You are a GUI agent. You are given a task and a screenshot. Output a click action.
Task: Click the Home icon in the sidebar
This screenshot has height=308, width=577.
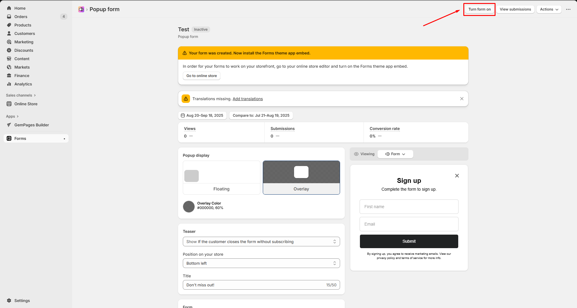(x=9, y=8)
